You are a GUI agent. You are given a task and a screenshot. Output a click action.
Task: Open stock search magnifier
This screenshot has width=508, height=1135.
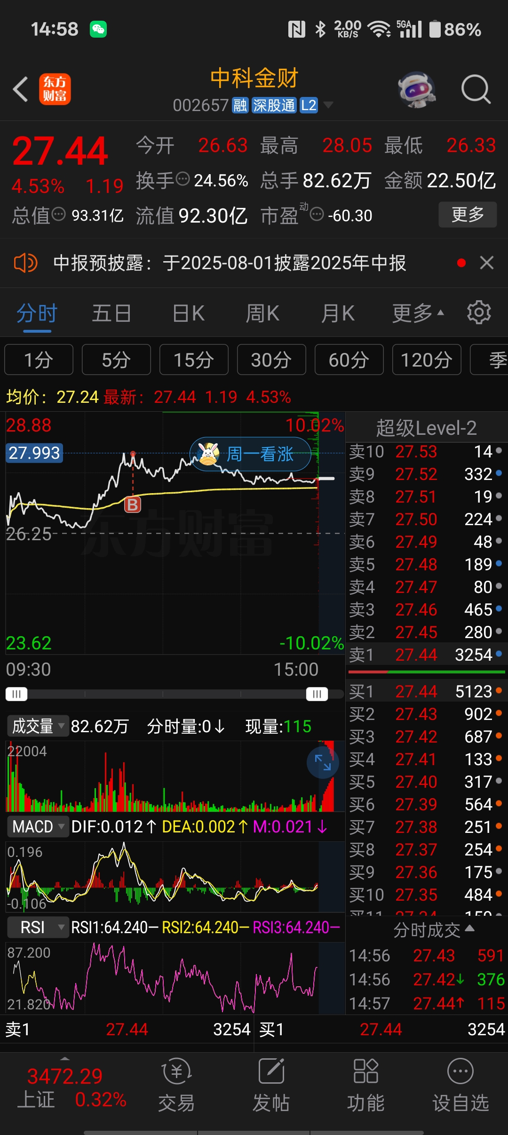point(476,89)
